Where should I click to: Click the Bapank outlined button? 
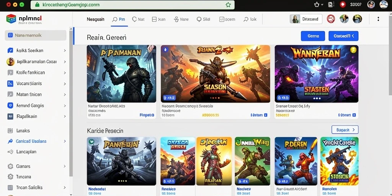345,130
